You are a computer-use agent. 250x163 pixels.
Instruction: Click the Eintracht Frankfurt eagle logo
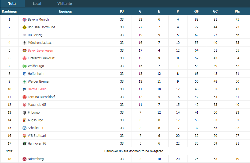[24, 58]
